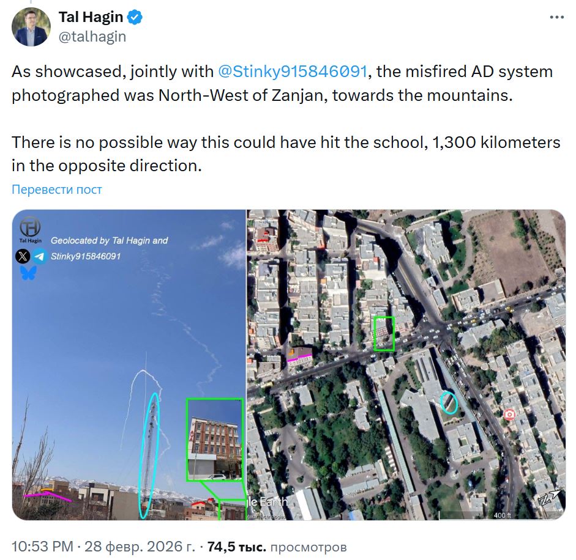Click Перевести пост to translate
This screenshot has height=560, width=576.
pos(56,190)
